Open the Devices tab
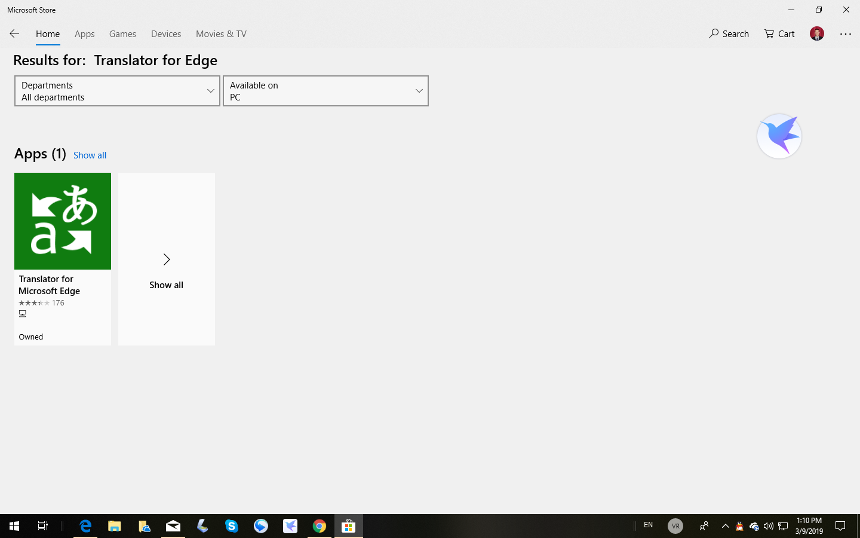Viewport: 860px width, 538px height. (x=166, y=34)
